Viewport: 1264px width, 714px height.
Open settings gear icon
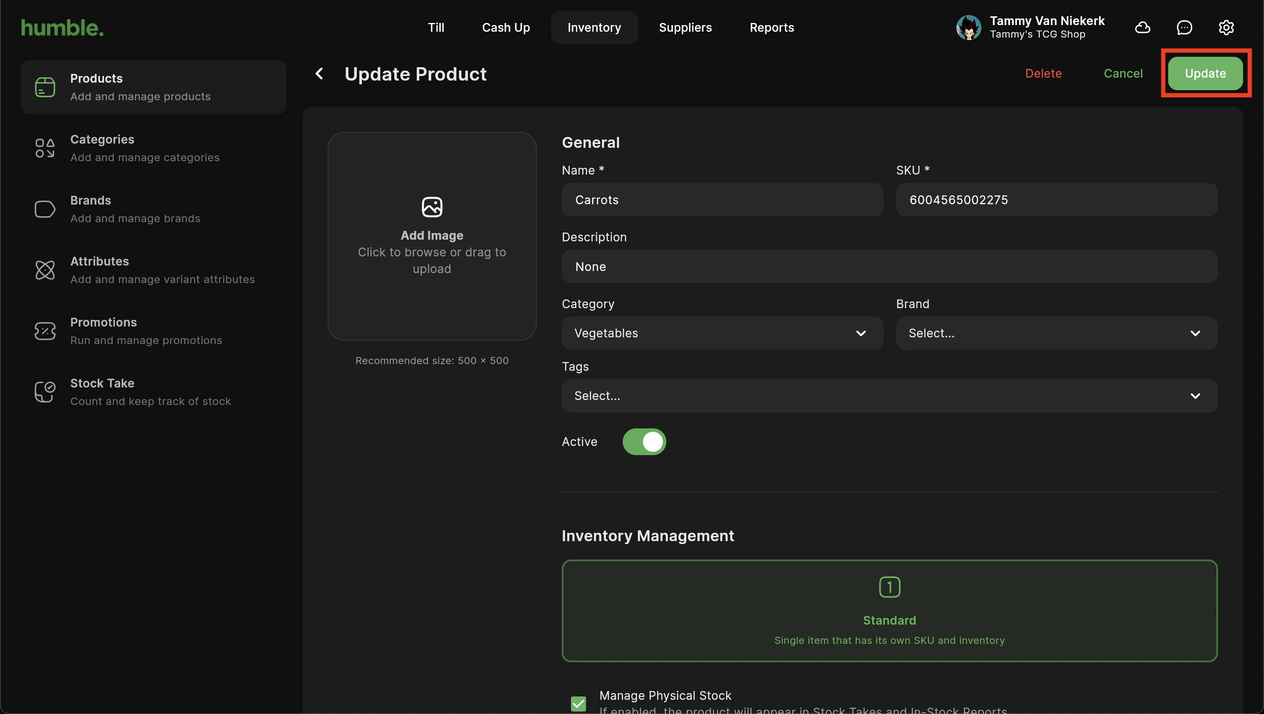(1226, 28)
